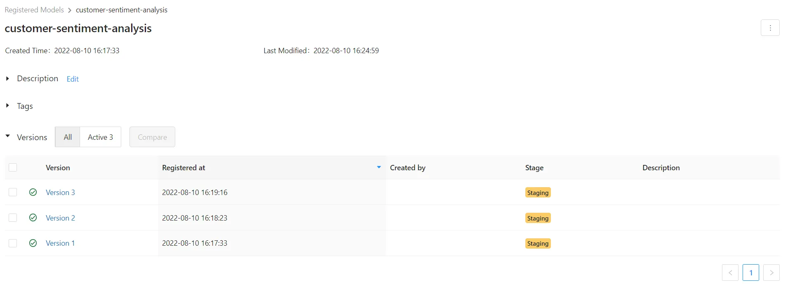Screen dimensions: 788x296
Task: Click the timestamp 2022-08-10 16:19:16
Action: pyautogui.click(x=195, y=193)
